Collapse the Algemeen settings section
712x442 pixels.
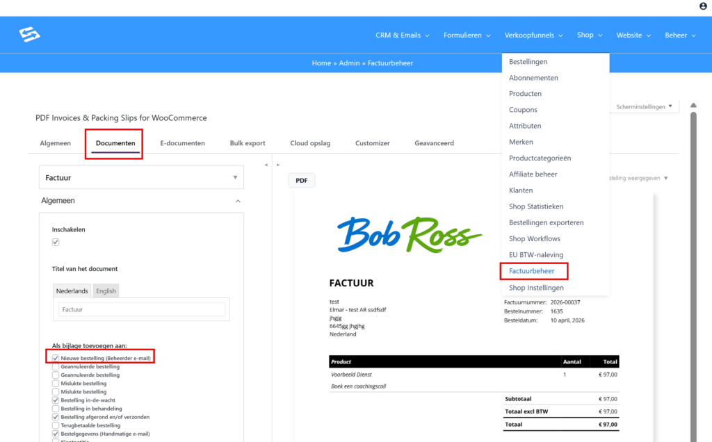tap(238, 201)
